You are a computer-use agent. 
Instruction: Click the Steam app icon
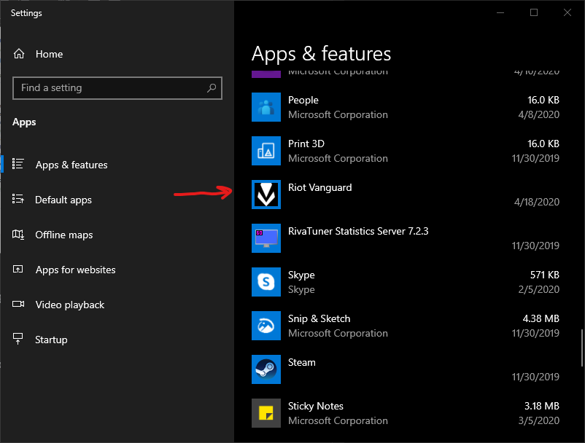[266, 369]
